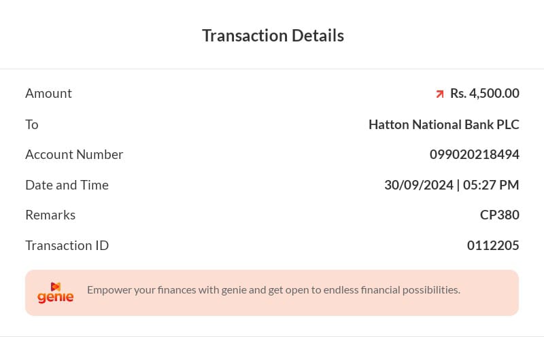The image size is (544, 337).
Task: Open the Empower your finances promo text
Action: pos(273,289)
